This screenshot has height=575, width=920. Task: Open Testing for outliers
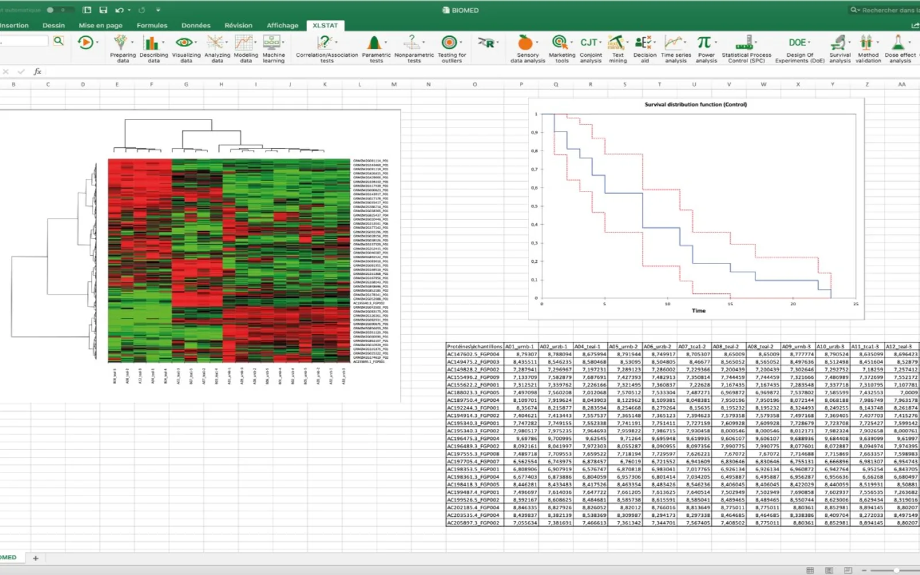[x=451, y=48]
